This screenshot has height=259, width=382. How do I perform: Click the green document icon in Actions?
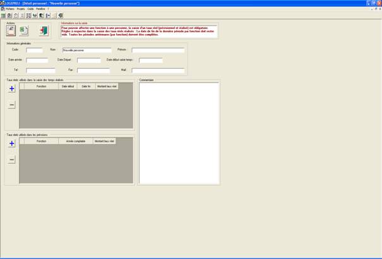[x=23, y=30]
